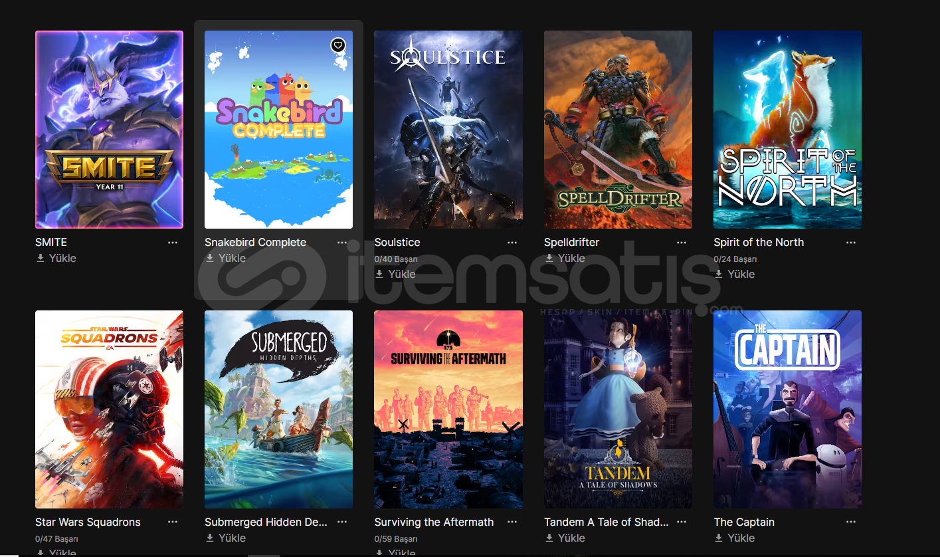
Task: Click the download icon under SMITE
Action: coord(40,258)
